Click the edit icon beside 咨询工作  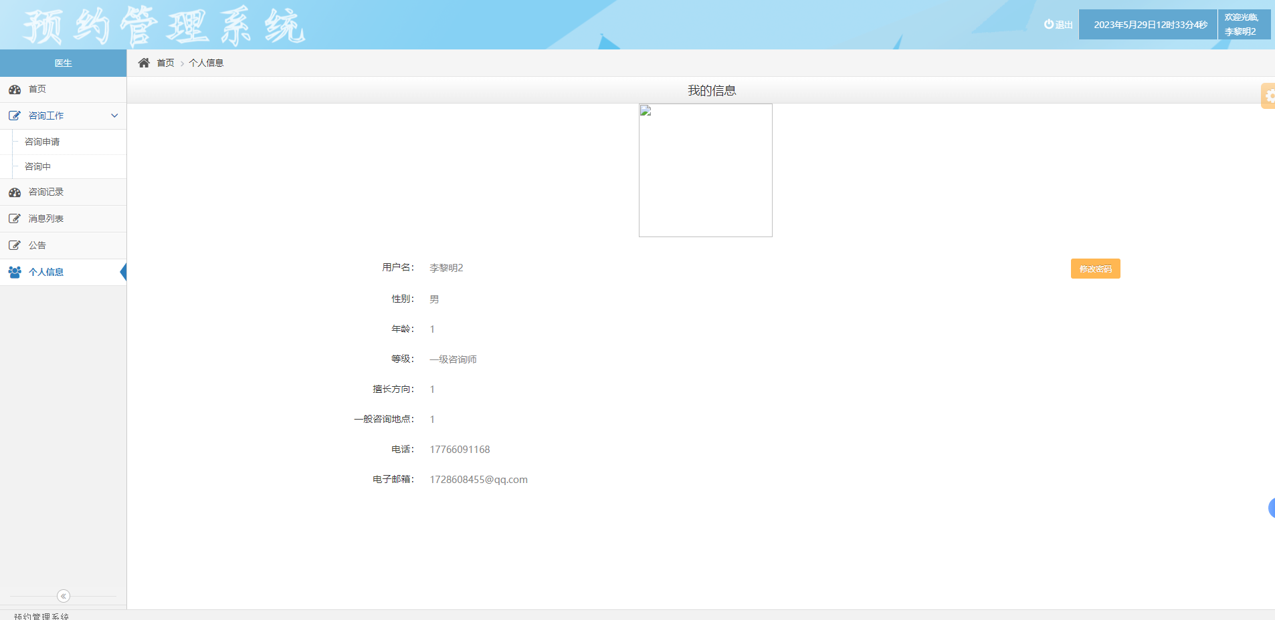[x=15, y=116]
